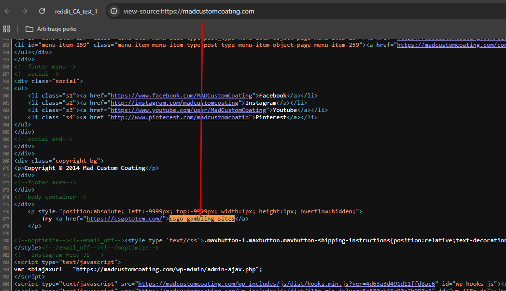
Task: Click the 'Pinterest' anchor text
Action: coord(271,117)
